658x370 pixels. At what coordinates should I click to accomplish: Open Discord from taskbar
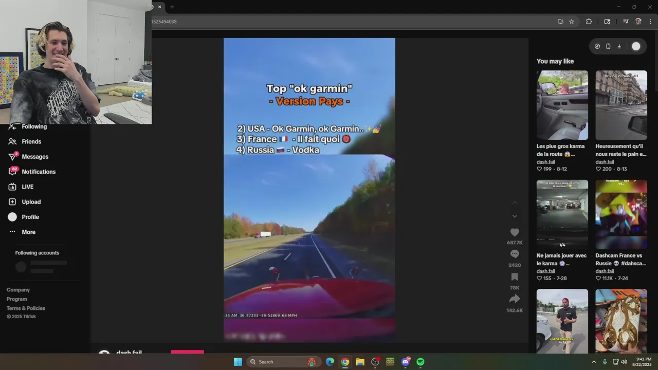[x=406, y=362]
